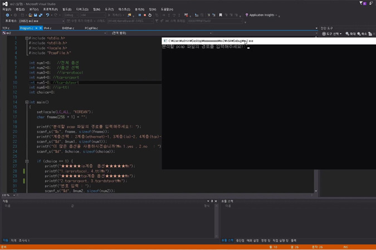Click the breakpoint icon with red mark
This screenshot has height=250, width=376.
[x=186, y=15]
